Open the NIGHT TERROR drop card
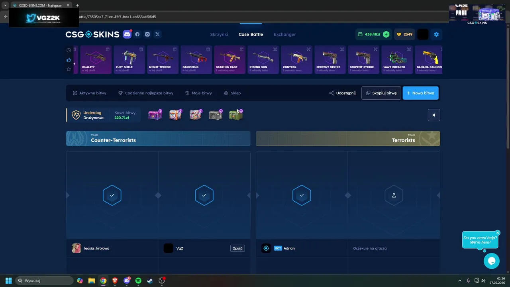The height and width of the screenshot is (287, 510). point(163,59)
